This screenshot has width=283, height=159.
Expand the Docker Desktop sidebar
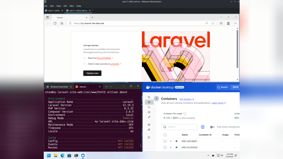pos(157,98)
